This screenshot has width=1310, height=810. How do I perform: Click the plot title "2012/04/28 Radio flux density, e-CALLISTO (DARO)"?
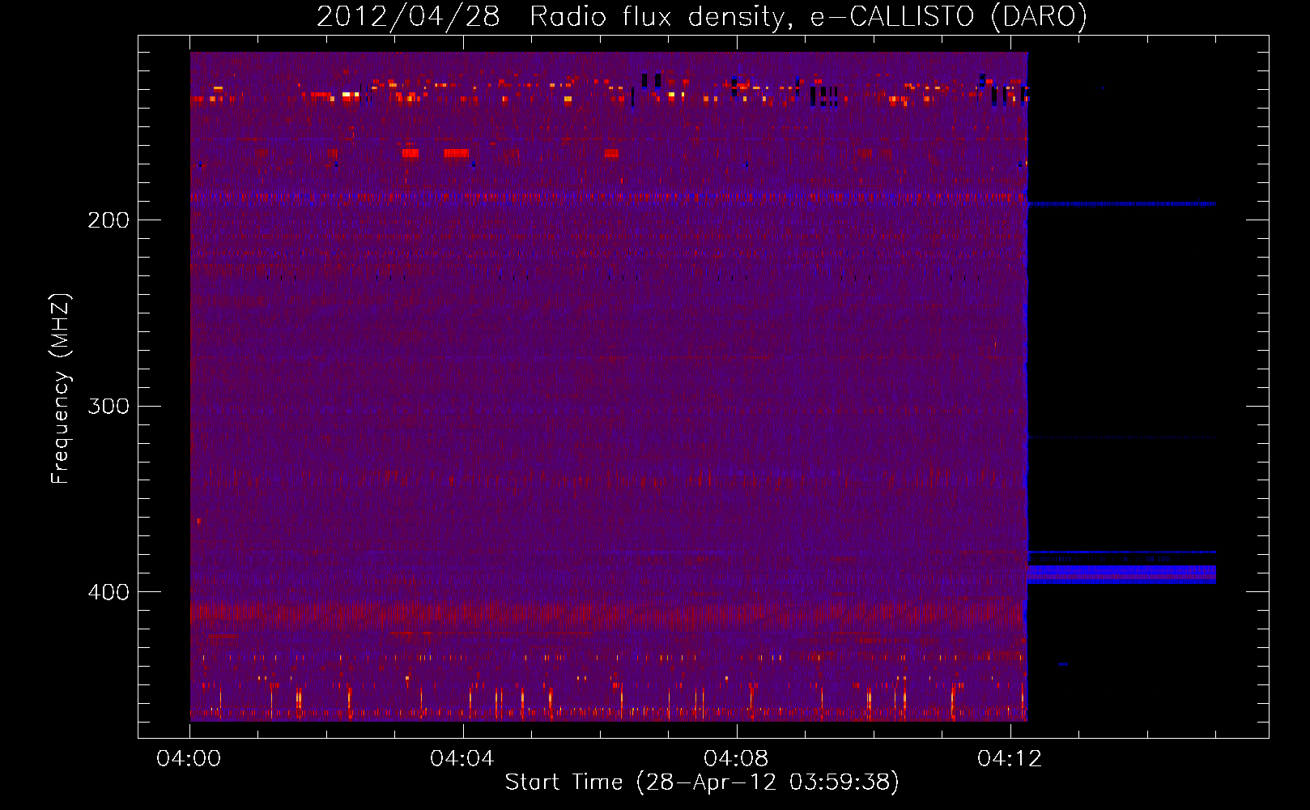[701, 16]
